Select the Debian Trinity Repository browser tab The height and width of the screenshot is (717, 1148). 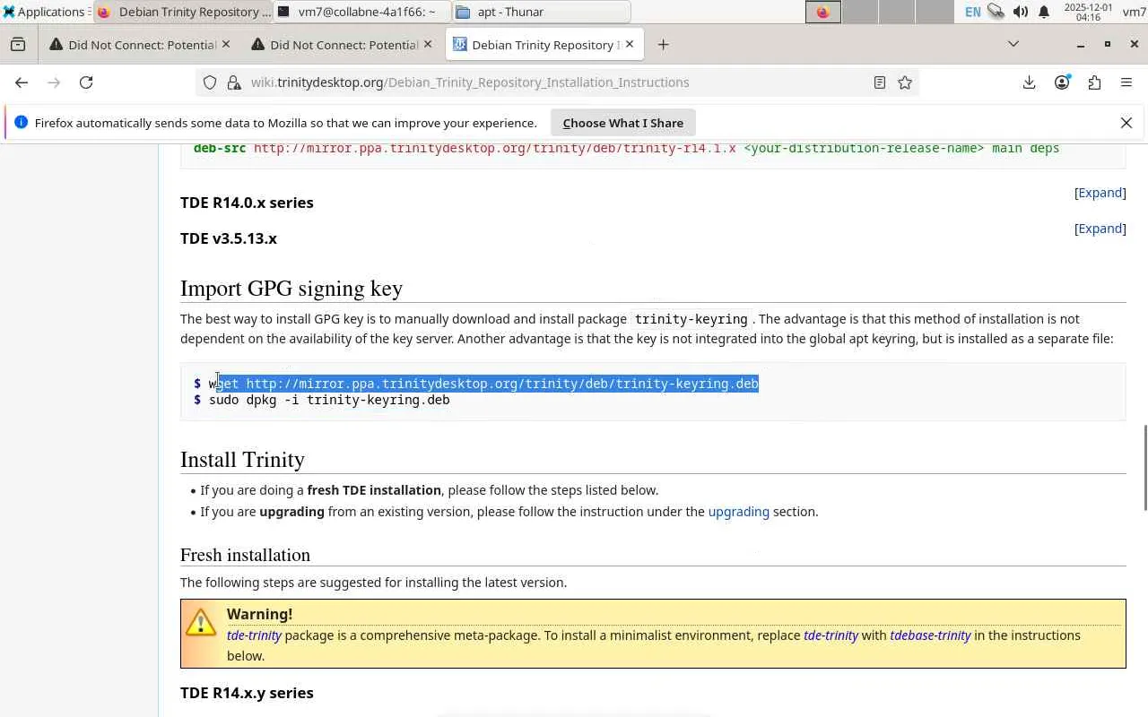tap(535, 45)
